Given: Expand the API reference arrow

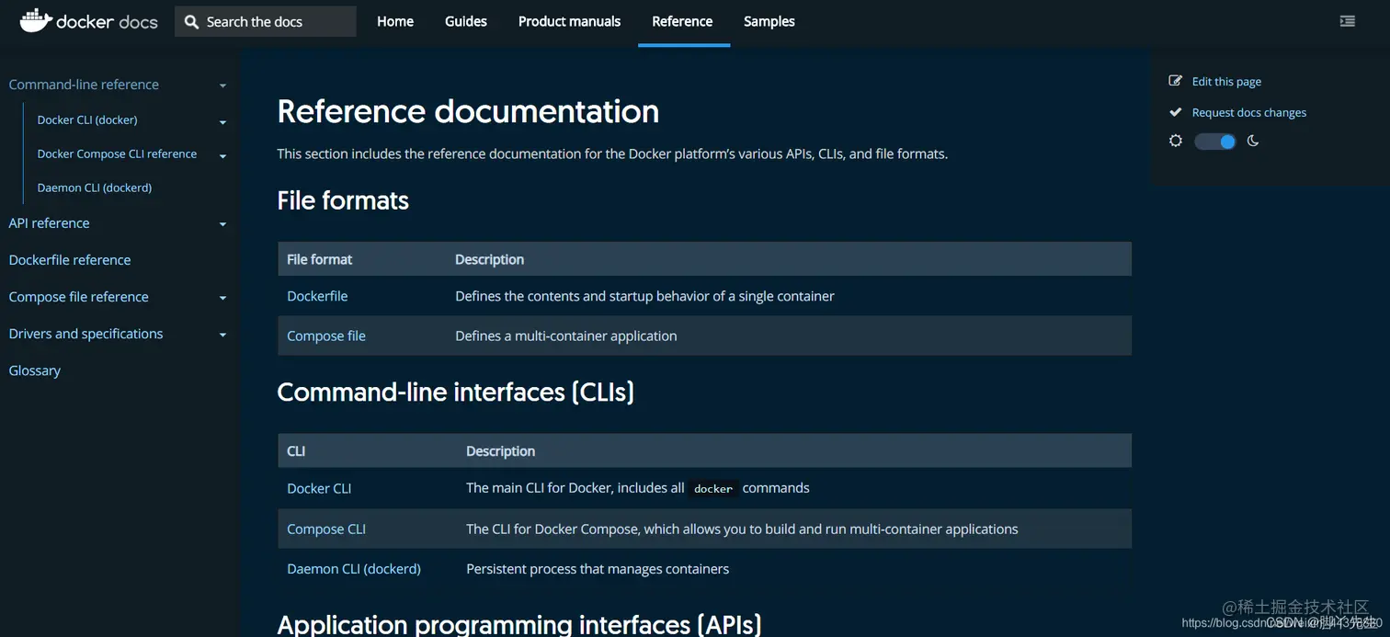Looking at the screenshot, I should click(x=222, y=224).
